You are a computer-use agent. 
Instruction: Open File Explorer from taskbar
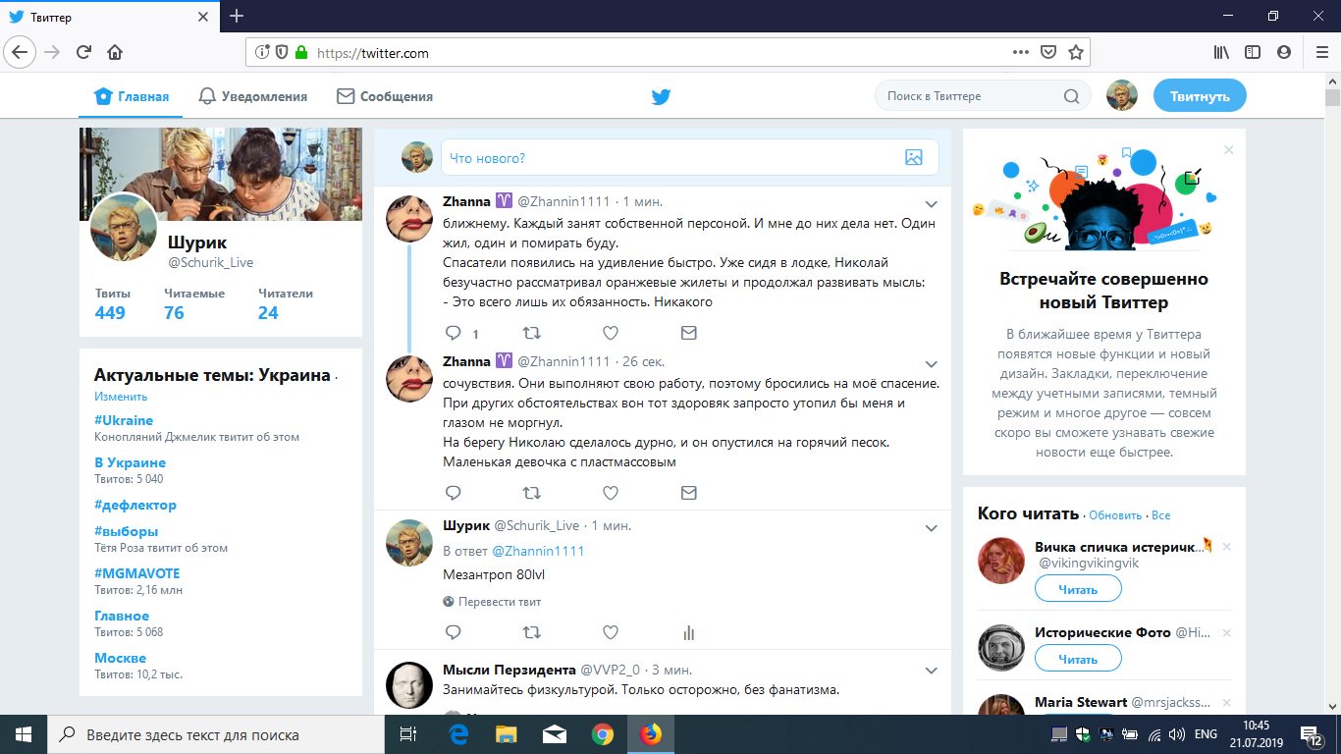tap(506, 734)
